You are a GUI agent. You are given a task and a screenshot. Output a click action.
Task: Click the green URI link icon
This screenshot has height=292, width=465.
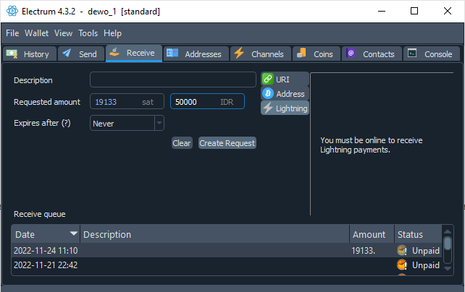point(268,79)
